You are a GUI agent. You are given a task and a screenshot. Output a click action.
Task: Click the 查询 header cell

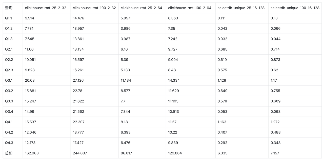pos(9,8)
